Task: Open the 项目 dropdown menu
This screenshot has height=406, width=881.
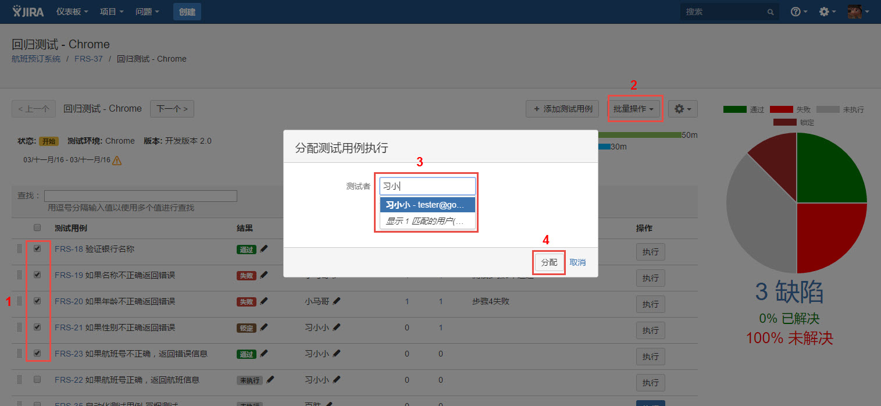Action: pos(112,12)
